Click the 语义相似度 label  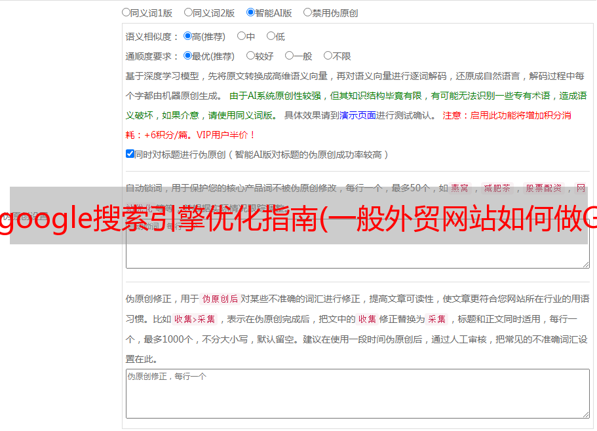pos(149,37)
